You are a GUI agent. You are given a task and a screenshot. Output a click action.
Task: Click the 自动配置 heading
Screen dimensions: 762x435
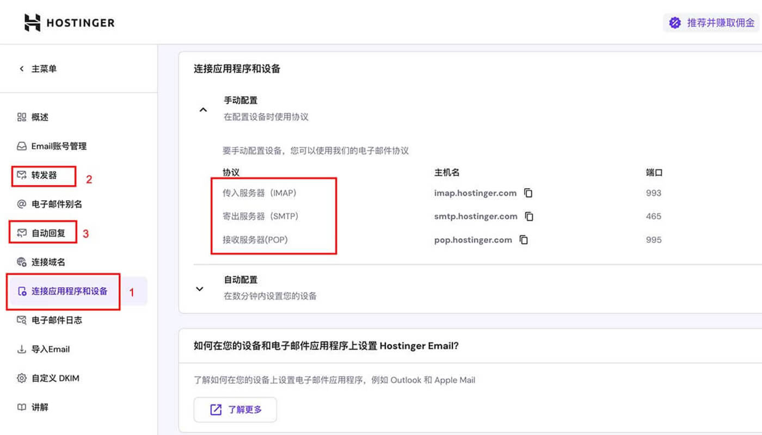tap(241, 279)
